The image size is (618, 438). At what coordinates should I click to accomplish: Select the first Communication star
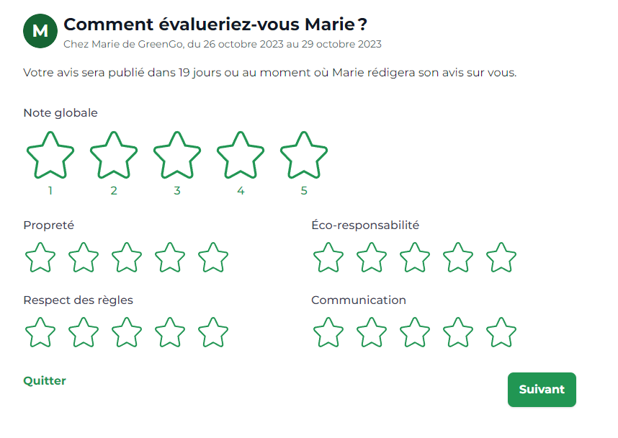(328, 332)
